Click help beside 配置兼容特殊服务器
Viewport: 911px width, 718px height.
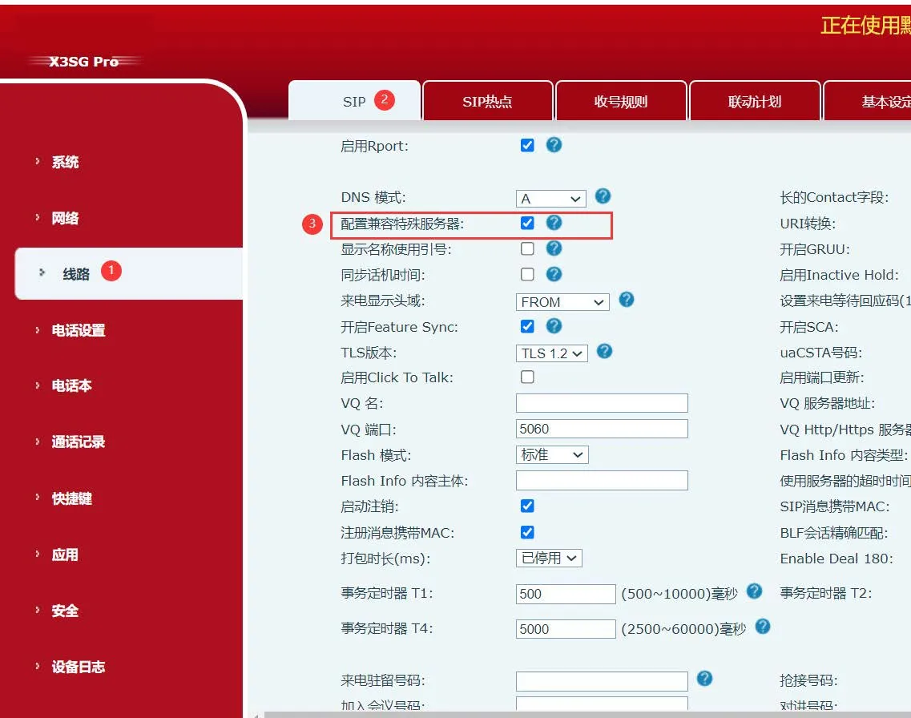click(x=554, y=223)
